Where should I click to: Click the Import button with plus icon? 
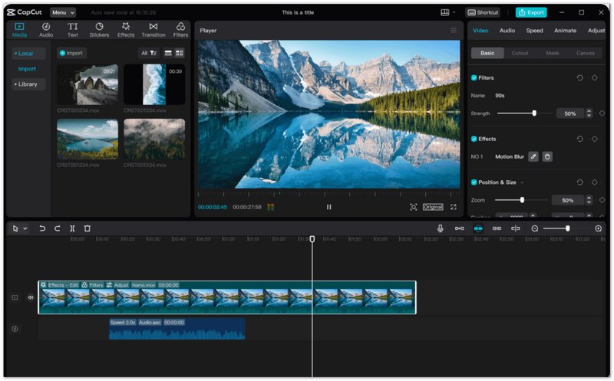tap(71, 53)
